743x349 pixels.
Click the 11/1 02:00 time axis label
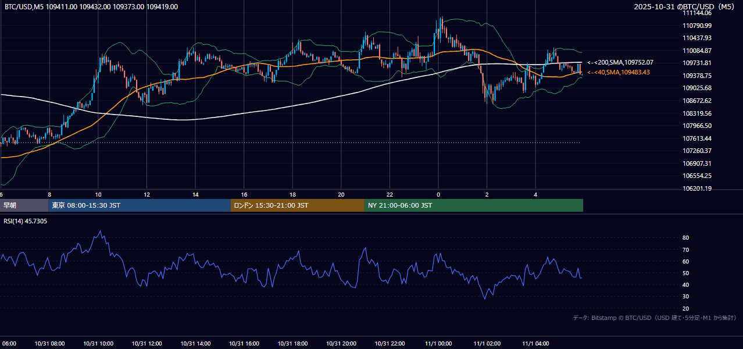(x=487, y=344)
